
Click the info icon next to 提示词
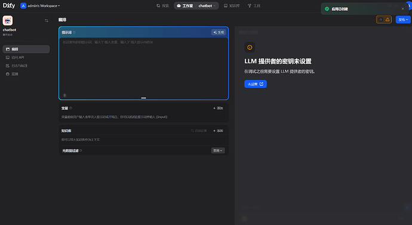[x=74, y=32]
